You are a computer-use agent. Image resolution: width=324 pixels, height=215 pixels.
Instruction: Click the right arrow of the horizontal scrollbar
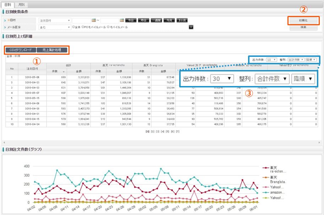pos(319,143)
